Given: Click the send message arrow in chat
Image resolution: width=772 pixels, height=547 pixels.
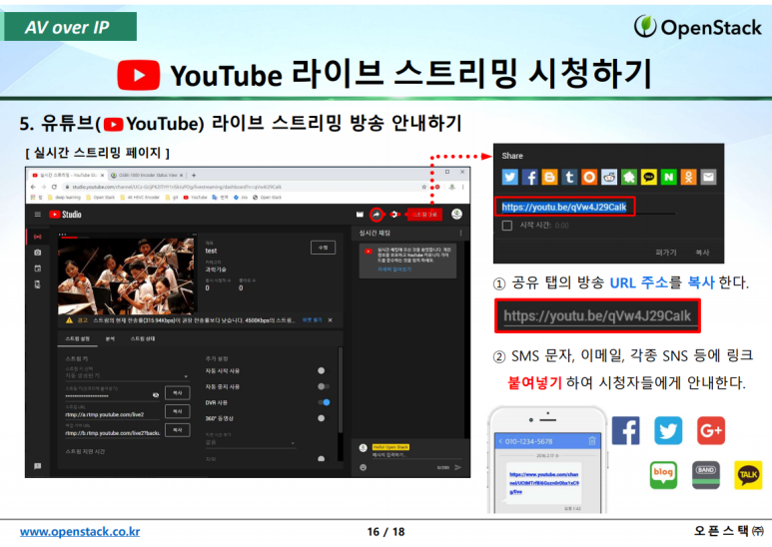Looking at the screenshot, I should pyautogui.click(x=457, y=467).
